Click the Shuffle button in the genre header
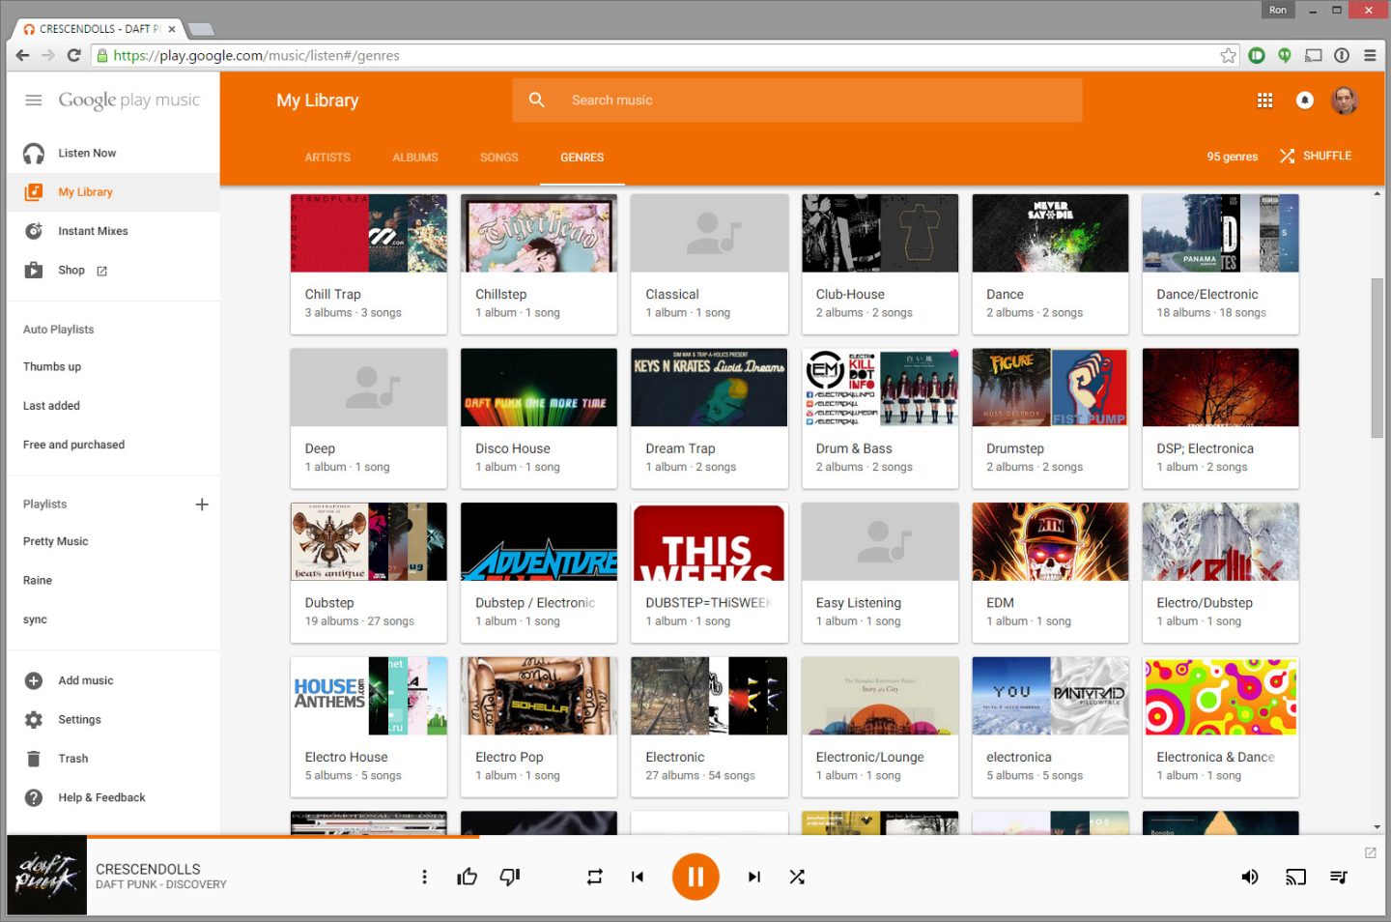This screenshot has height=922, width=1391. tap(1315, 155)
